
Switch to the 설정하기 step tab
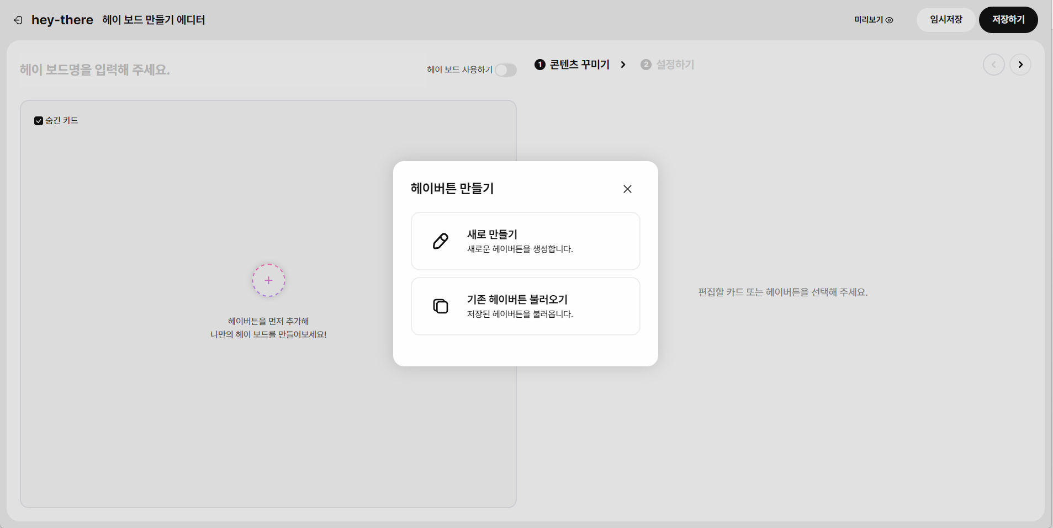pos(667,65)
